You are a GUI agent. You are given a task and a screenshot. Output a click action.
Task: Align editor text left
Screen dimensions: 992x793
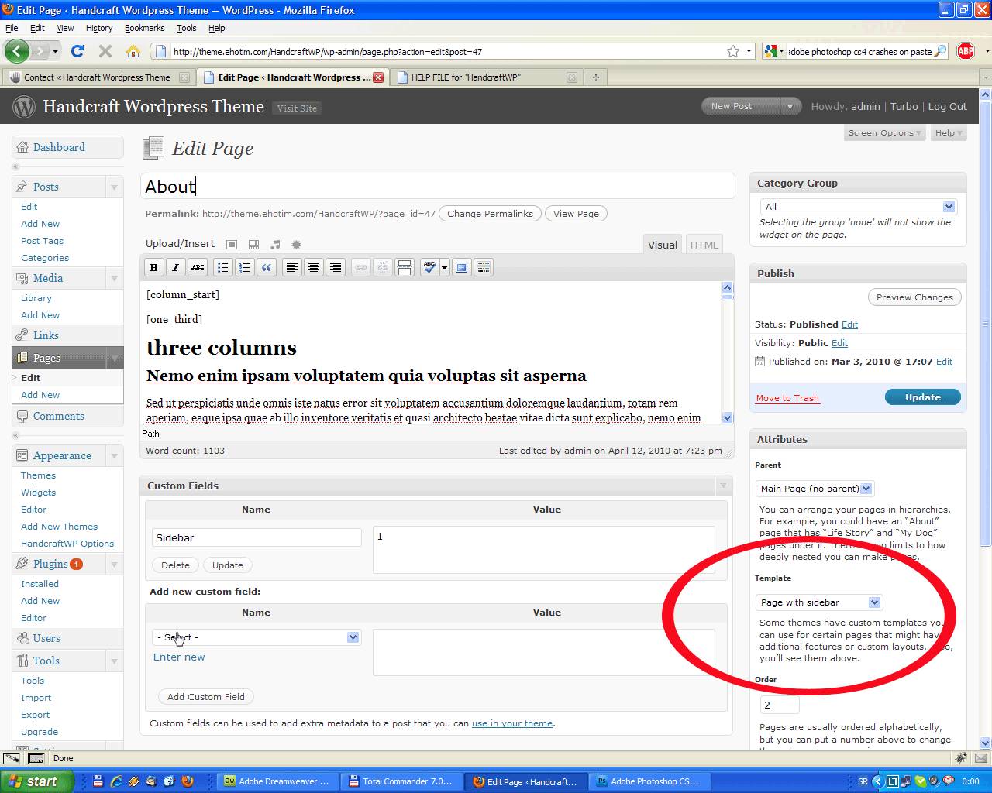(292, 267)
